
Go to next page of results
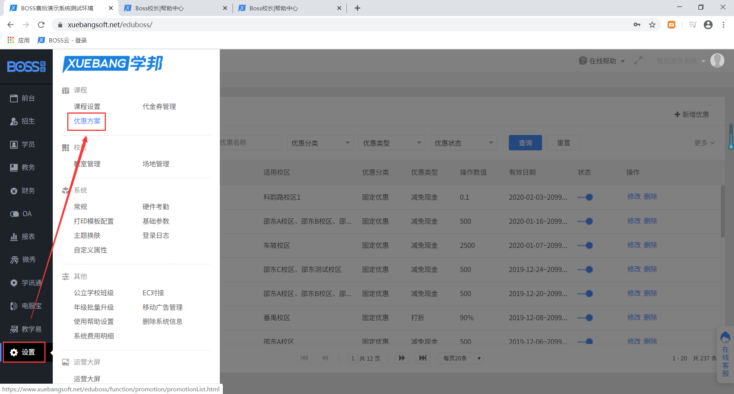point(402,358)
